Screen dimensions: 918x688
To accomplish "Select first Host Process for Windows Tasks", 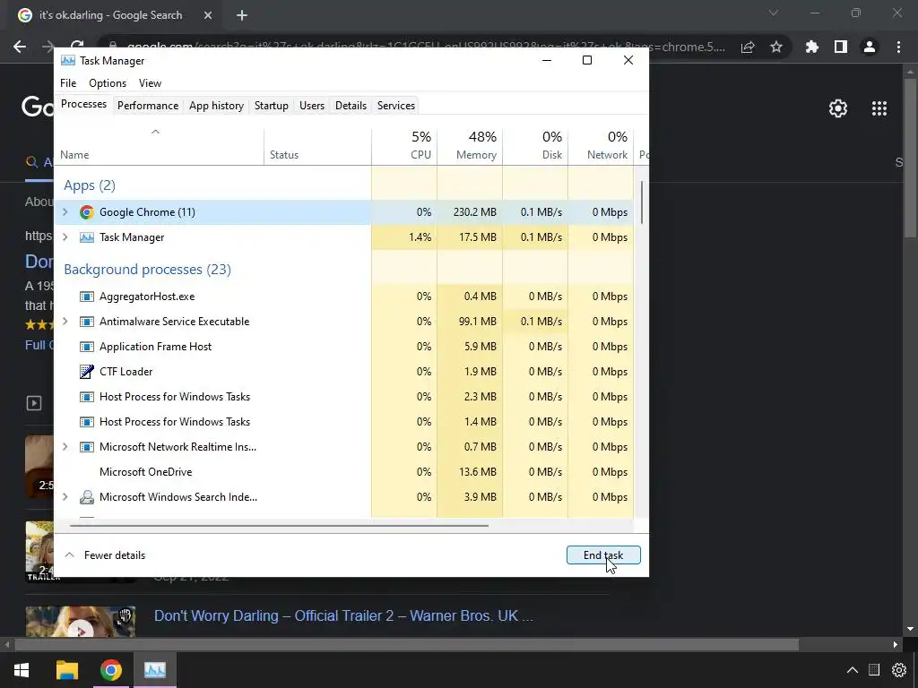I will pos(345,397).
